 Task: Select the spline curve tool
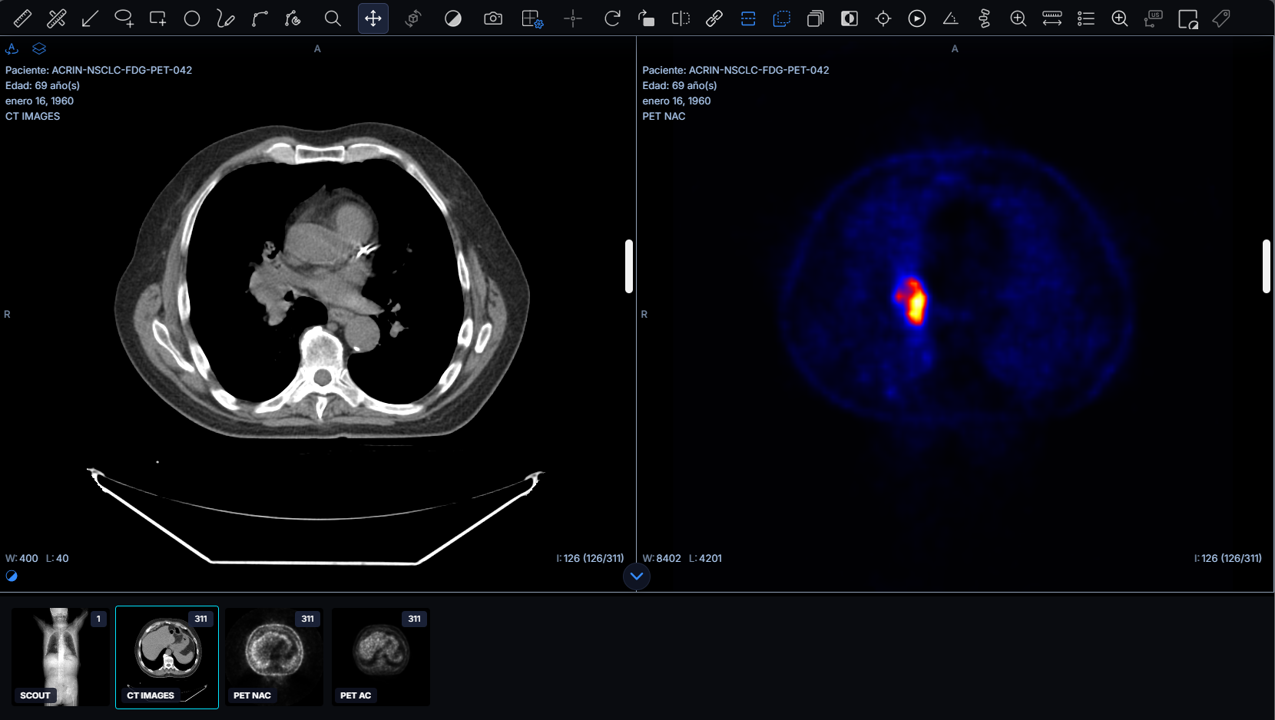click(259, 18)
